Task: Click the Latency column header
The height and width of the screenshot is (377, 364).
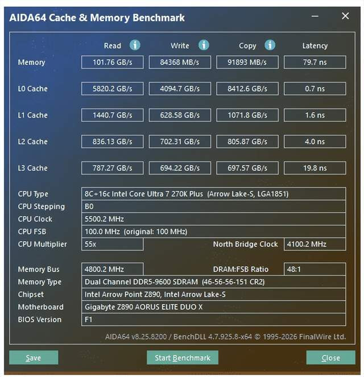Action: (x=315, y=46)
